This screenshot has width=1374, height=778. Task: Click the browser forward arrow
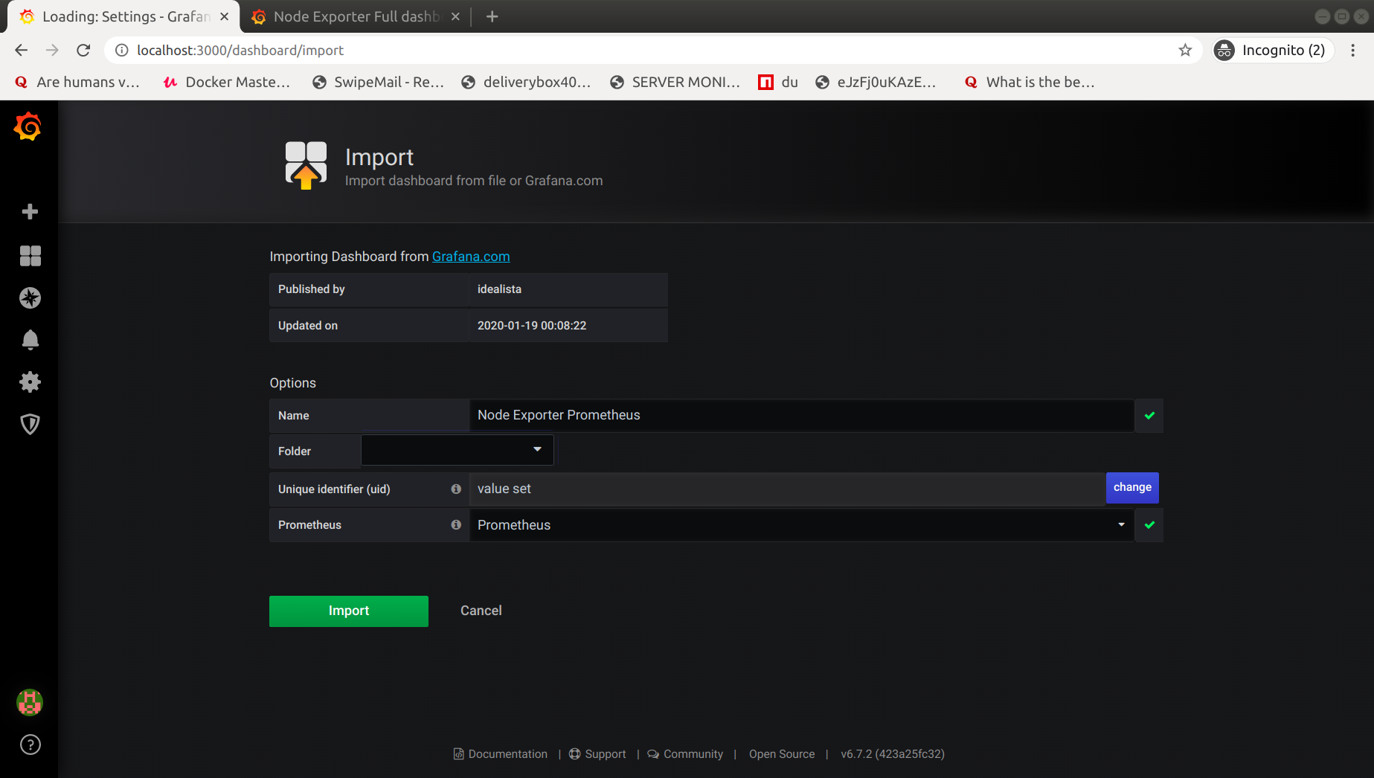(x=52, y=50)
